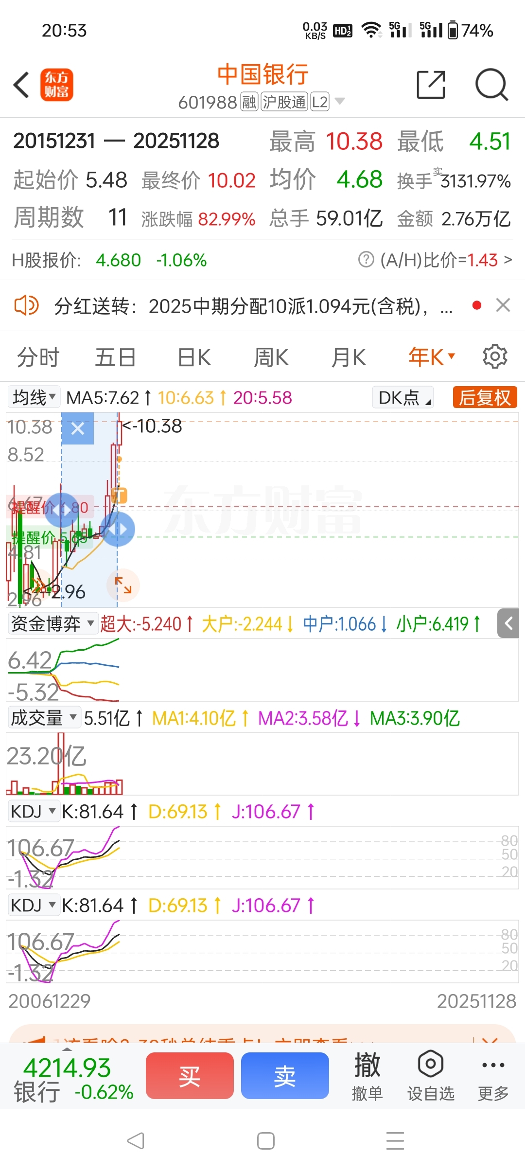525x1173 pixels.
Task: Tap the 沪股通 tag
Action: (284, 102)
